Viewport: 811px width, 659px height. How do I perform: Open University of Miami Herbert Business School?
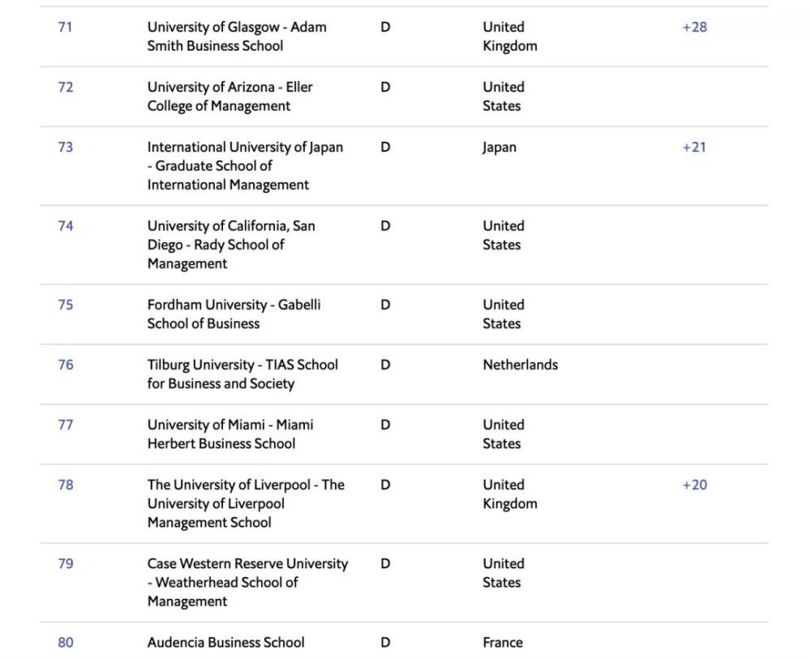coord(230,434)
